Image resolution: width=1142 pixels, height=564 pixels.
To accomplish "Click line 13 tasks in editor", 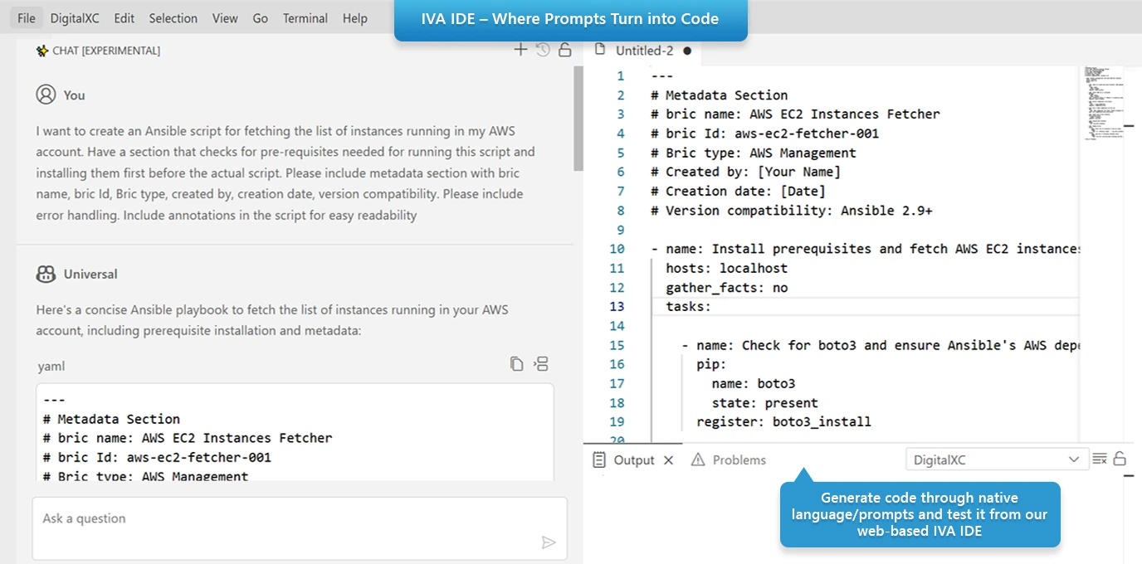I will [x=688, y=307].
